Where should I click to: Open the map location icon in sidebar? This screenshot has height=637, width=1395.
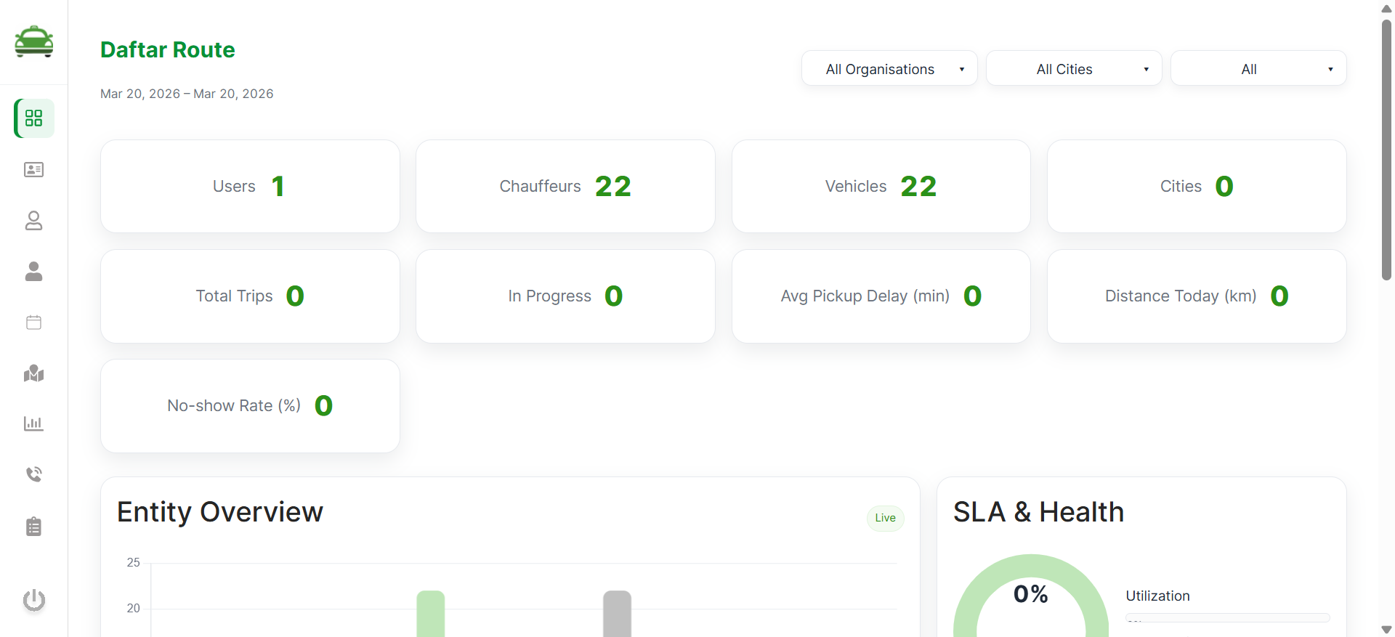(34, 373)
